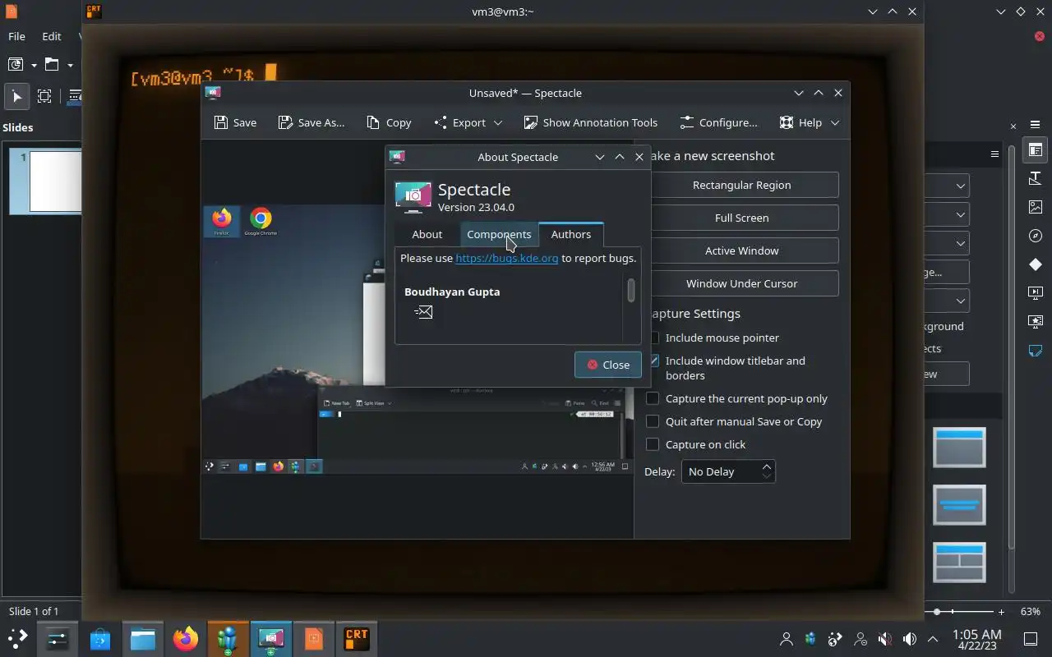Open Master Slides deck in Impress sidebar
The height and width of the screenshot is (657, 1052).
tap(1036, 351)
